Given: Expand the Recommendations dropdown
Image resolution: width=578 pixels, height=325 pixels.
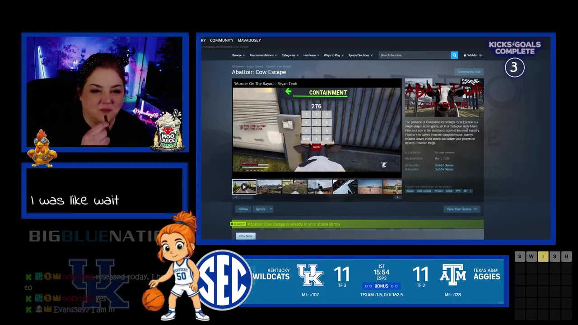Looking at the screenshot, I should pyautogui.click(x=263, y=55).
